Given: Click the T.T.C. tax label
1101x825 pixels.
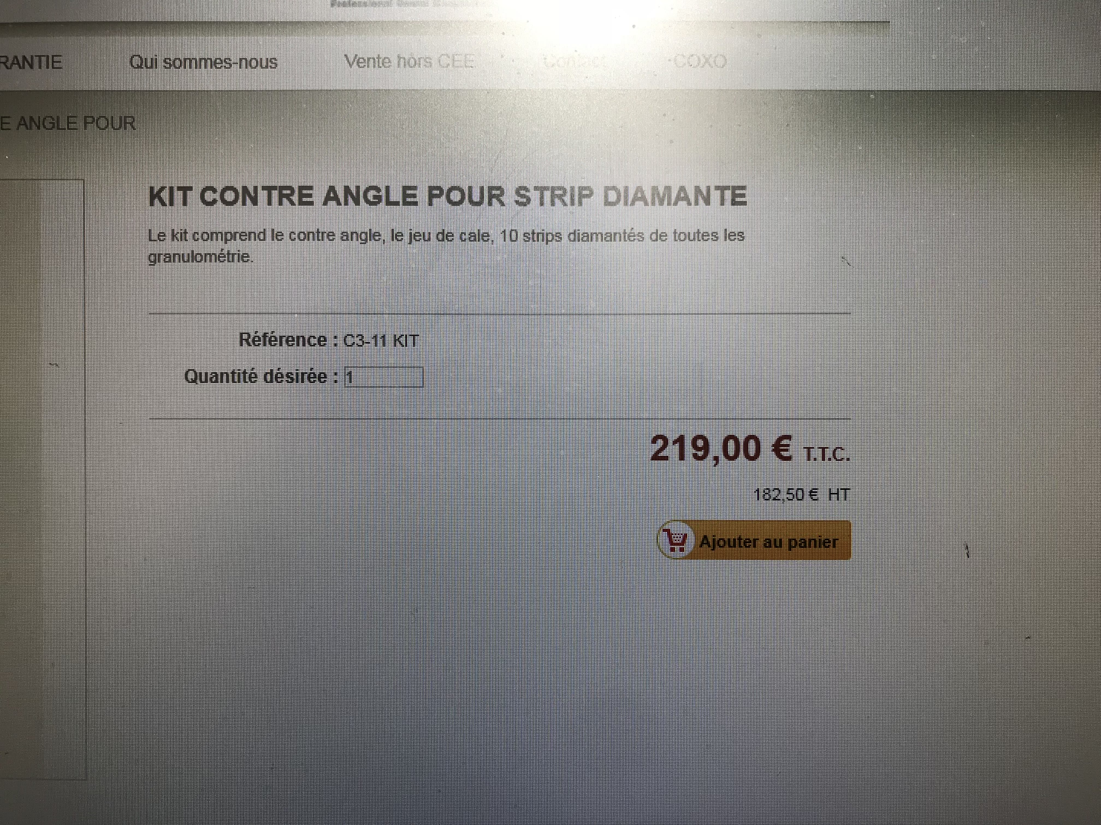Looking at the screenshot, I should coord(826,455).
